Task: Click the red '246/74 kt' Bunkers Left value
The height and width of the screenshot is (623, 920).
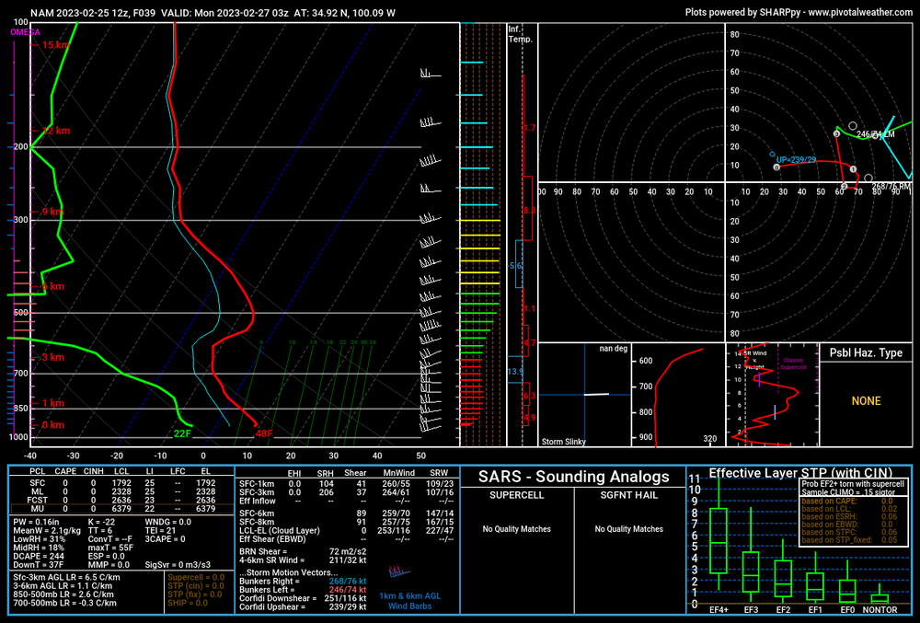Action: click(348, 590)
